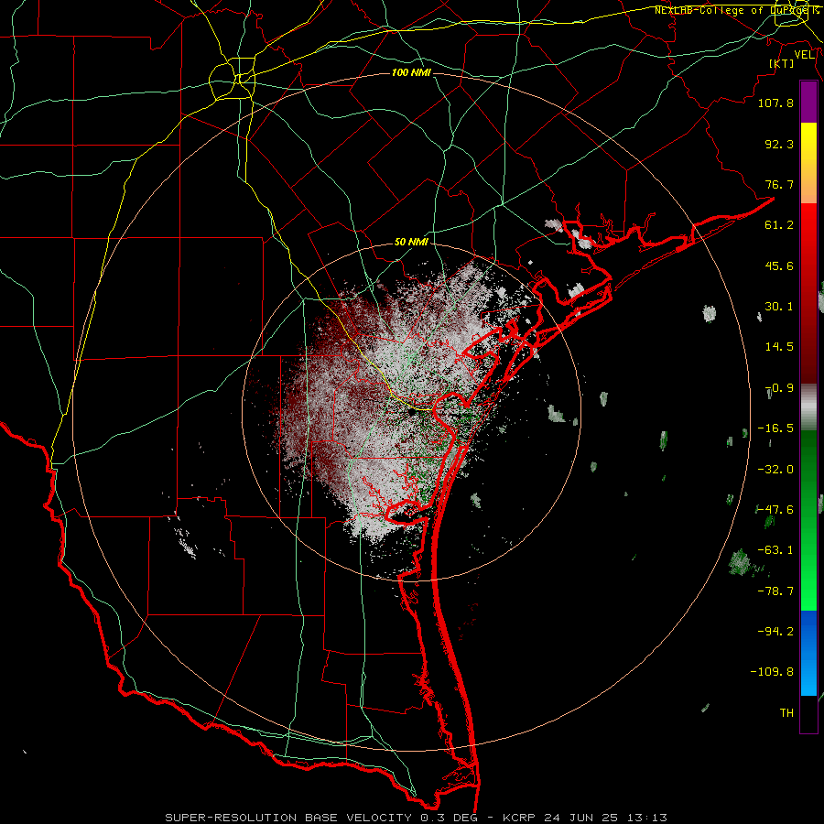
Task: Click the yellow-orange segment of the color bar
Action: tap(808, 163)
